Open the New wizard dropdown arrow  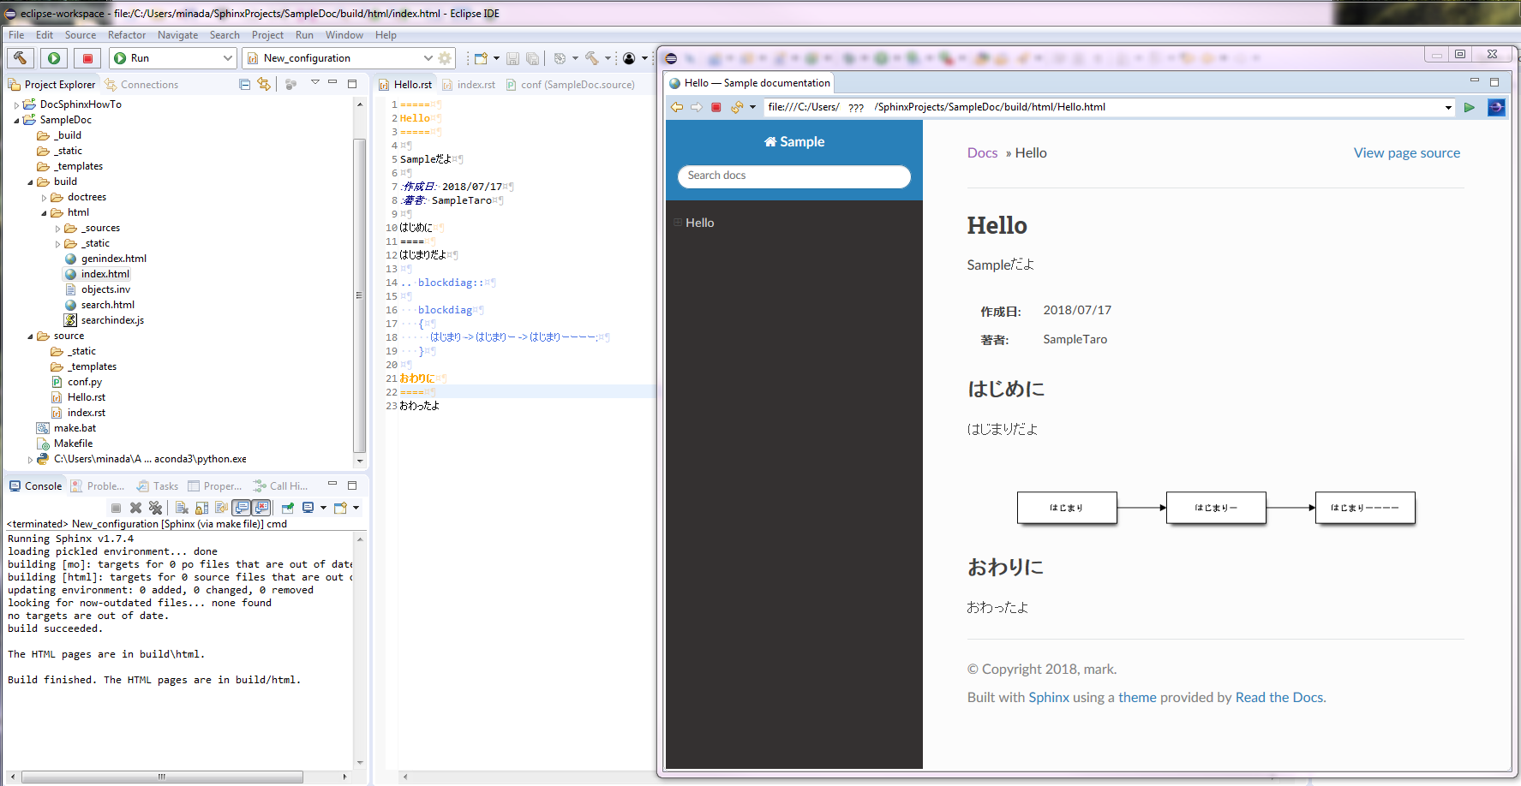coord(496,58)
